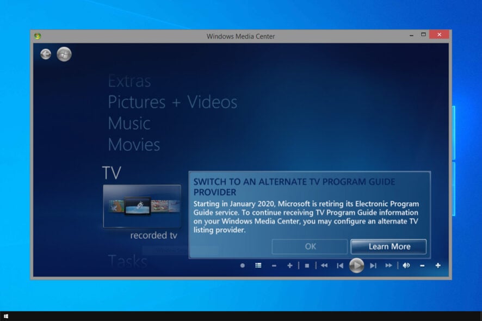Image resolution: width=482 pixels, height=321 pixels.
Task: Open the Windows Media Center start orb
Action: (x=64, y=54)
